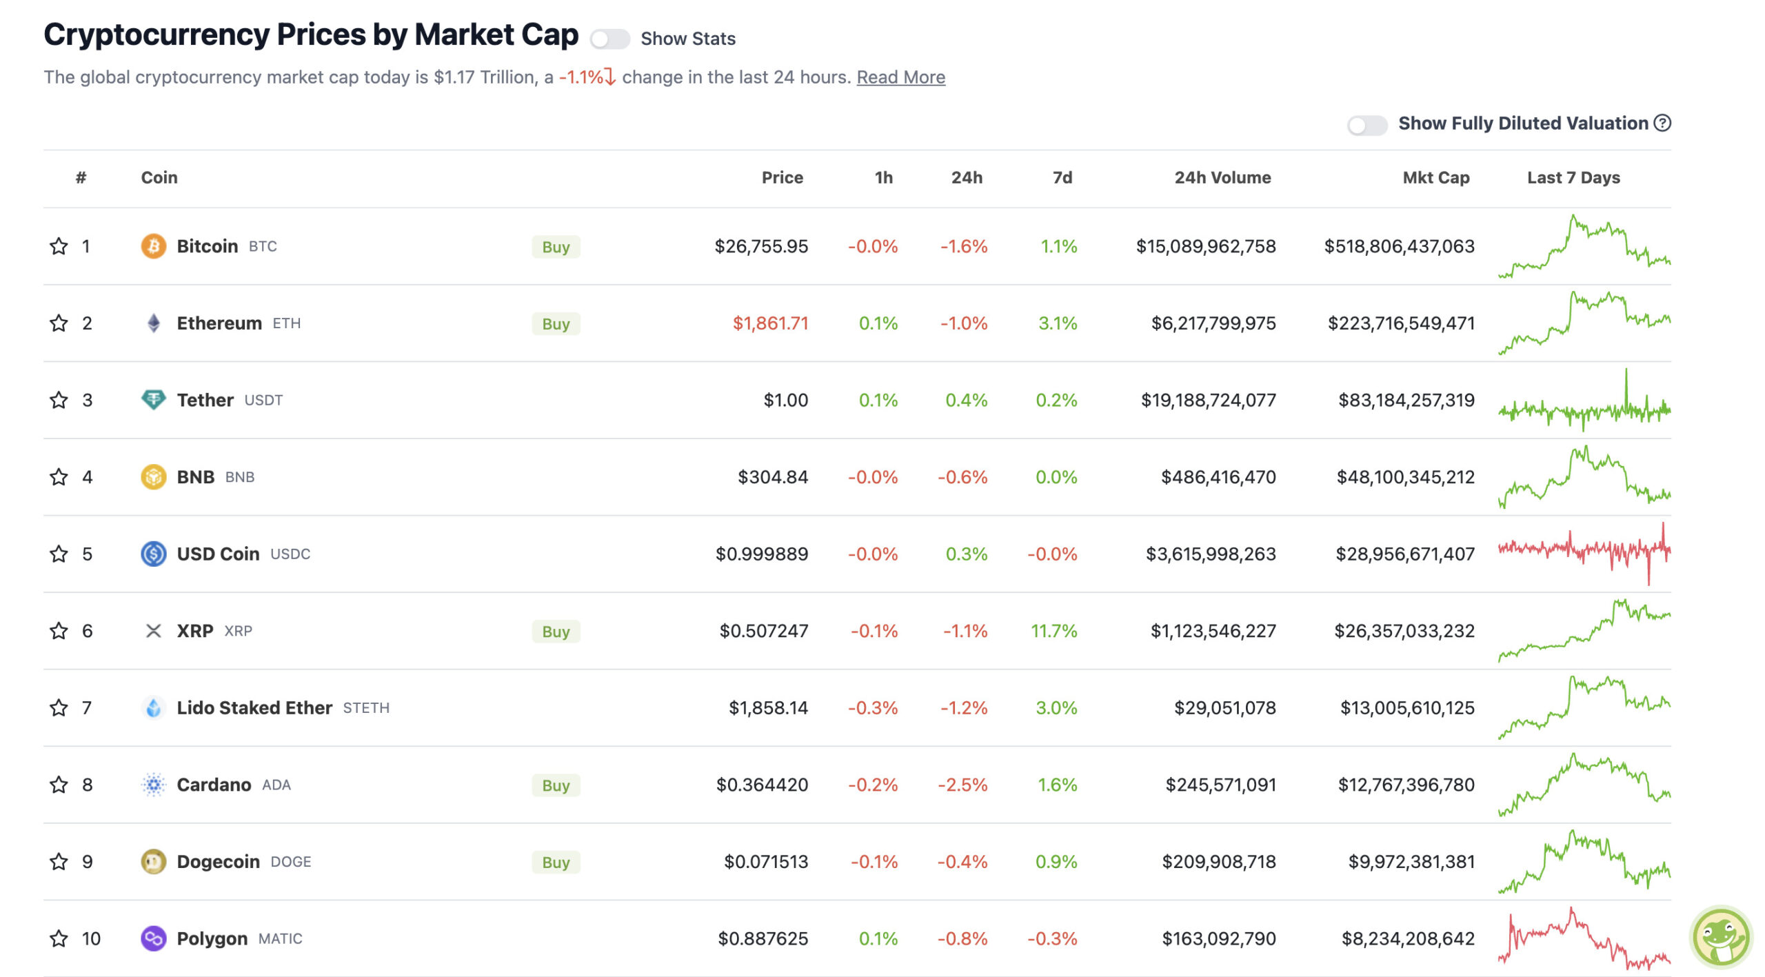
Task: Star the Dogecoin row
Action: click(59, 861)
